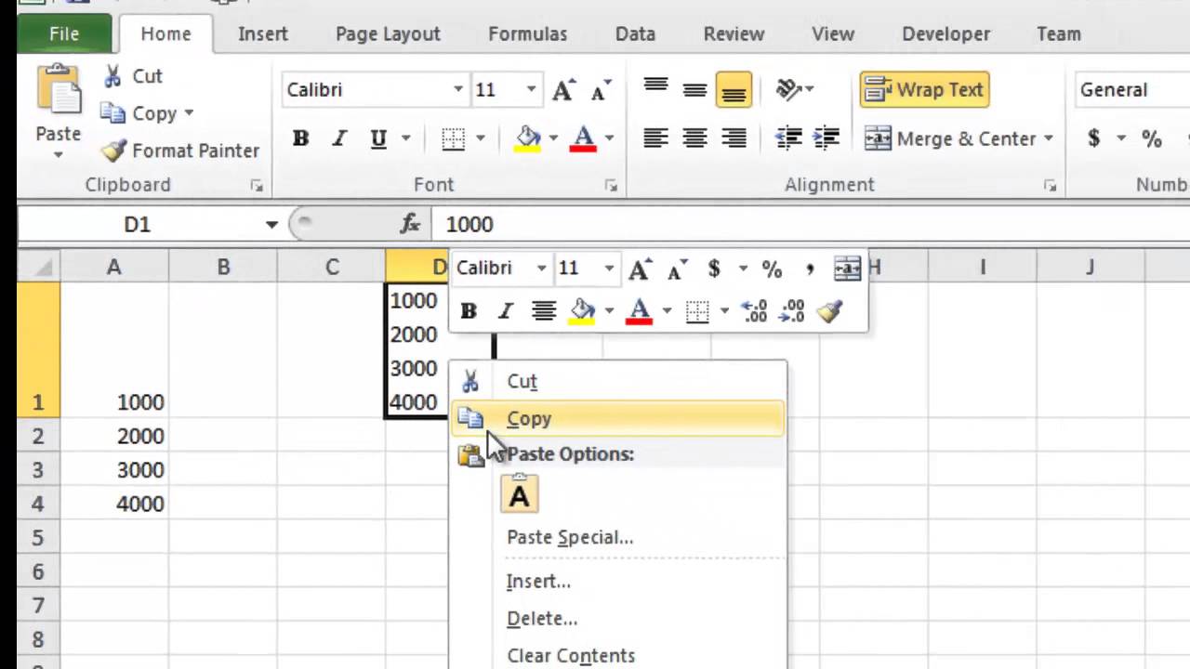This screenshot has height=669, width=1190.
Task: Click the formula bar showing 1000
Action: 810,225
